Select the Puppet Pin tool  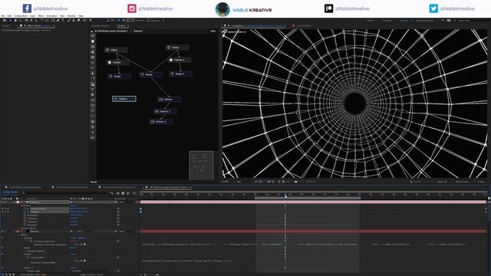91,21
